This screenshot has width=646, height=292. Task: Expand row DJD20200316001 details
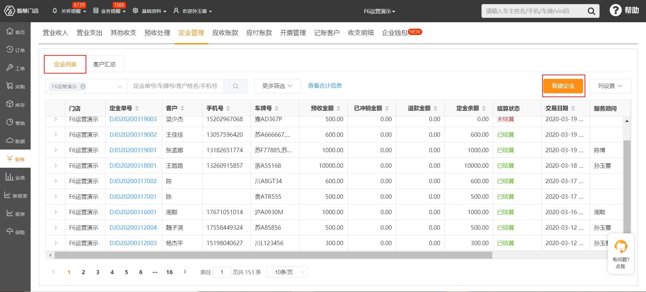(x=56, y=212)
